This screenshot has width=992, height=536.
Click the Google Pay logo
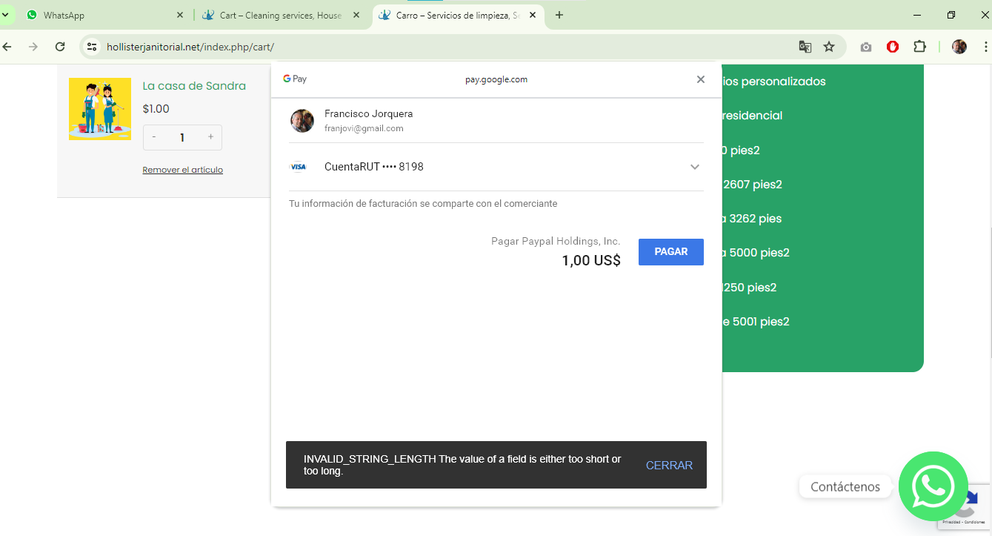click(x=295, y=79)
